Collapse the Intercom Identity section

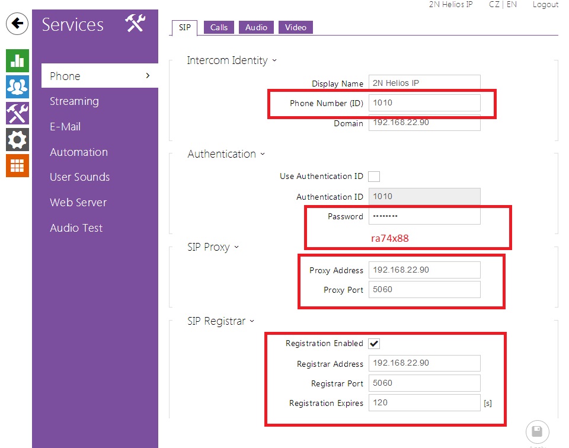[x=232, y=60]
